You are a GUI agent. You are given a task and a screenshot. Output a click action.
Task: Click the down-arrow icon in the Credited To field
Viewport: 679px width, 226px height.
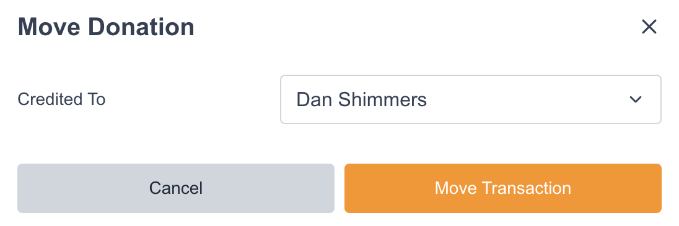tap(635, 99)
